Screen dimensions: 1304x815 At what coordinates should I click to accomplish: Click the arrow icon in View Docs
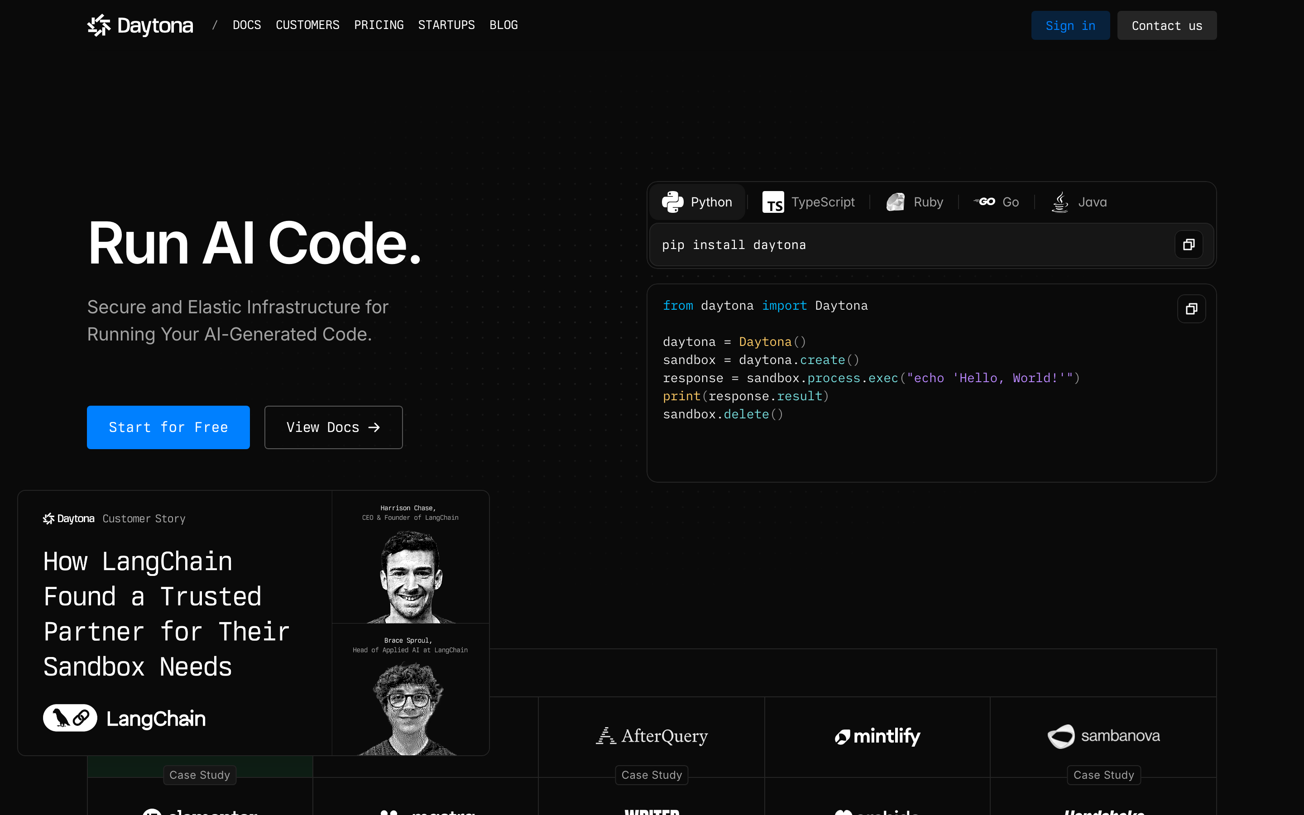tap(374, 427)
